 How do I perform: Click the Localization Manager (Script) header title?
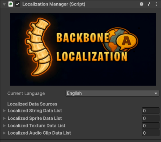(x=54, y=4)
